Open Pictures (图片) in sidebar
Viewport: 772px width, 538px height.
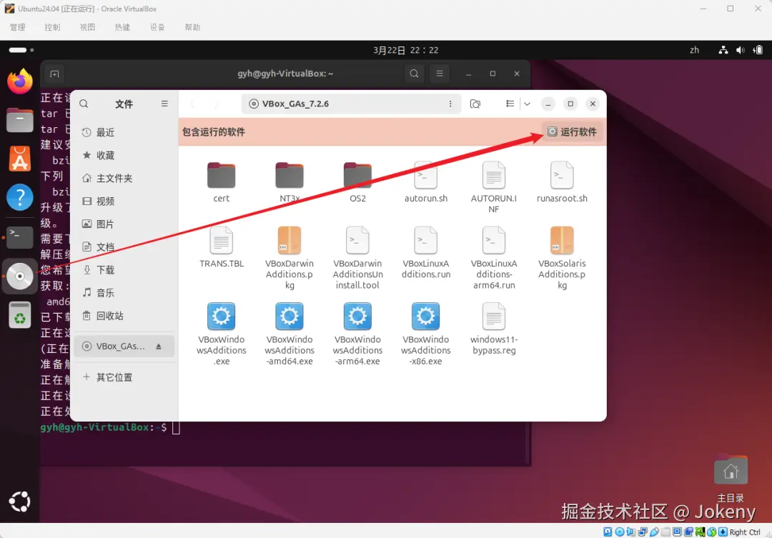124,224
